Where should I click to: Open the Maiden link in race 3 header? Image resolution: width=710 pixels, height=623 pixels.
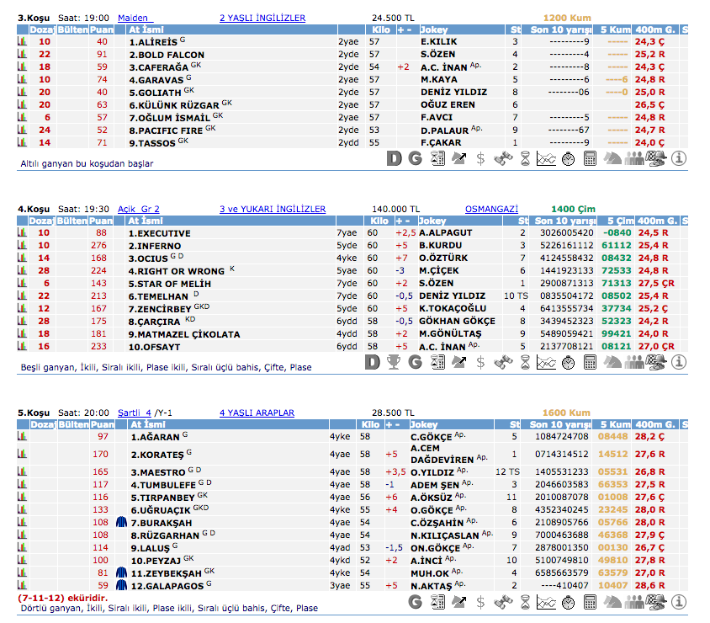click(x=134, y=18)
